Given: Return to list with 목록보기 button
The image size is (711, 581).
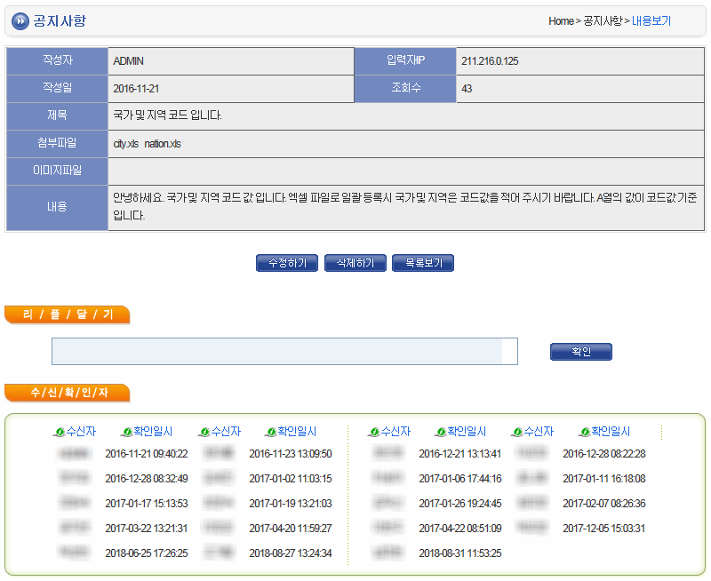Looking at the screenshot, I should pyautogui.click(x=423, y=263).
